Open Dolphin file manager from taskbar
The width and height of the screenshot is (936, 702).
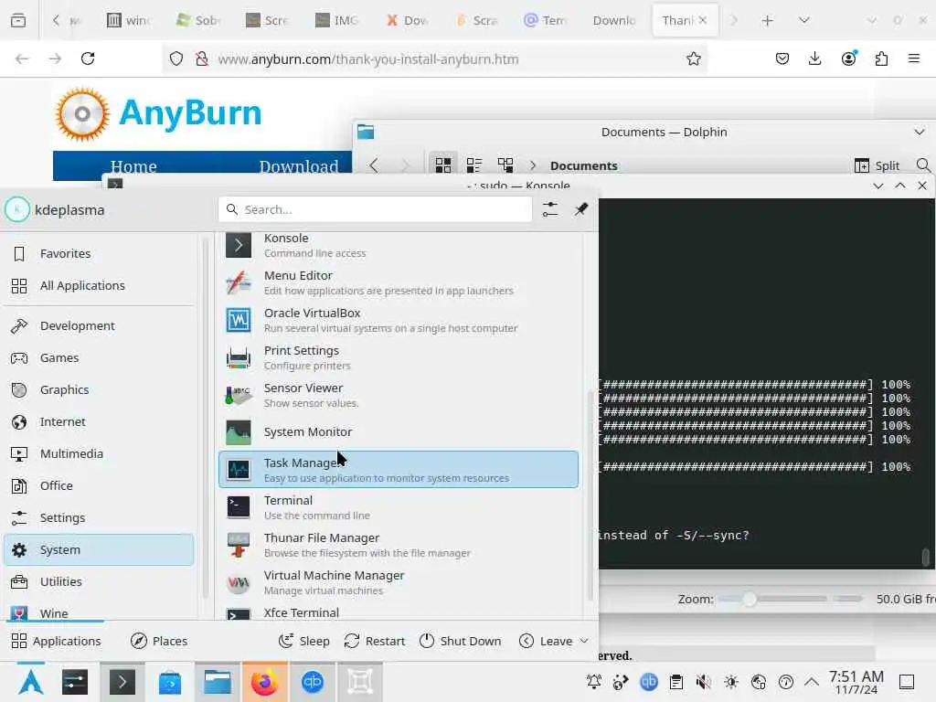217,682
